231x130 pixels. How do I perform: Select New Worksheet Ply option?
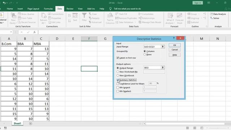click(x=118, y=72)
